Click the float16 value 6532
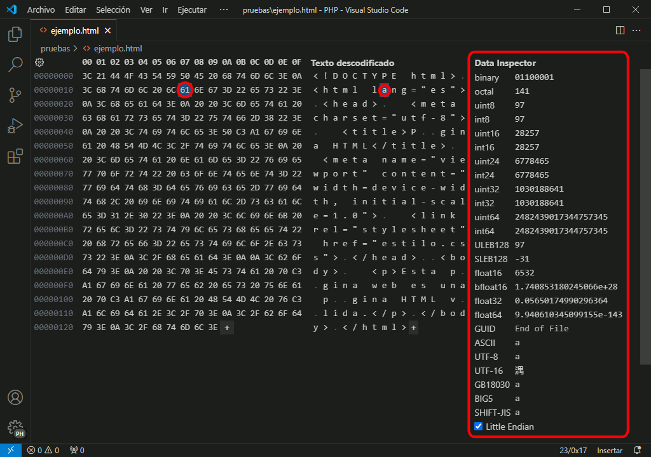Screen dimensions: 651x457 point(524,273)
